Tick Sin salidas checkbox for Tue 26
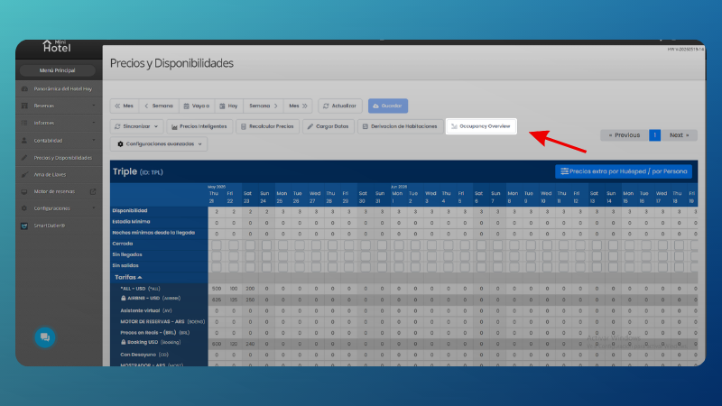The height and width of the screenshot is (406, 722). pyautogui.click(x=300, y=267)
